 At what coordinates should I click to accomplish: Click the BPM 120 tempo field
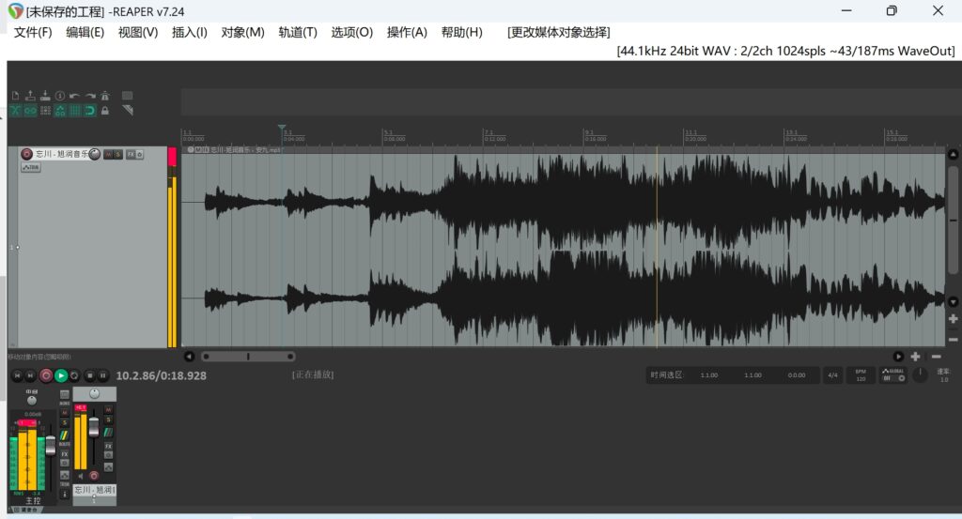[x=861, y=375]
